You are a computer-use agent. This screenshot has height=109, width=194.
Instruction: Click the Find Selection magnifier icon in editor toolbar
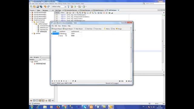tap(78, 13)
